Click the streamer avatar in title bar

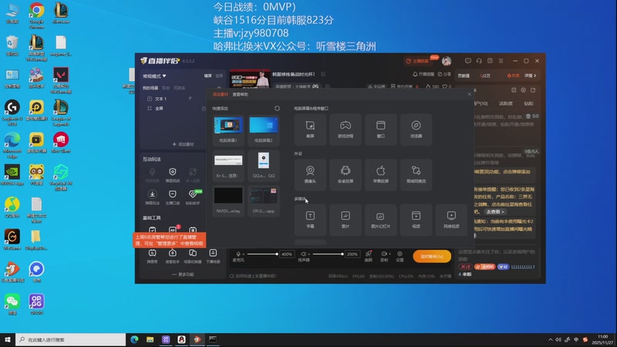(447, 61)
